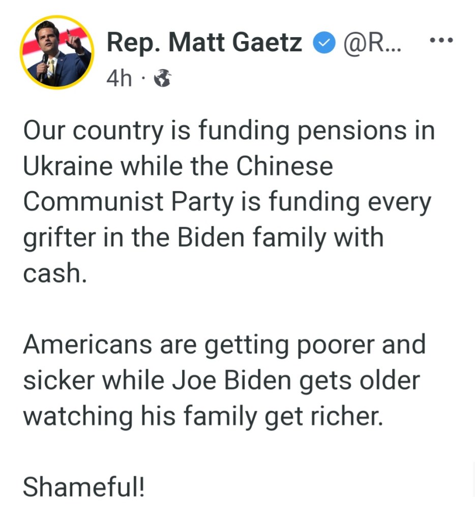
Task: Open the post author's profile picture
Action: [x=57, y=52]
